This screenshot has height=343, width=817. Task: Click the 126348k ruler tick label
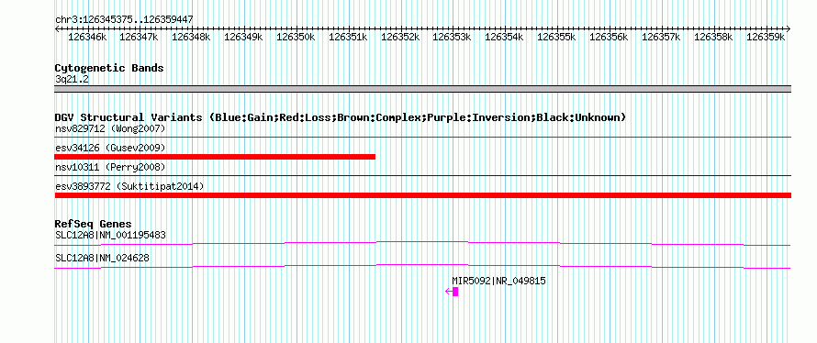[191, 37]
